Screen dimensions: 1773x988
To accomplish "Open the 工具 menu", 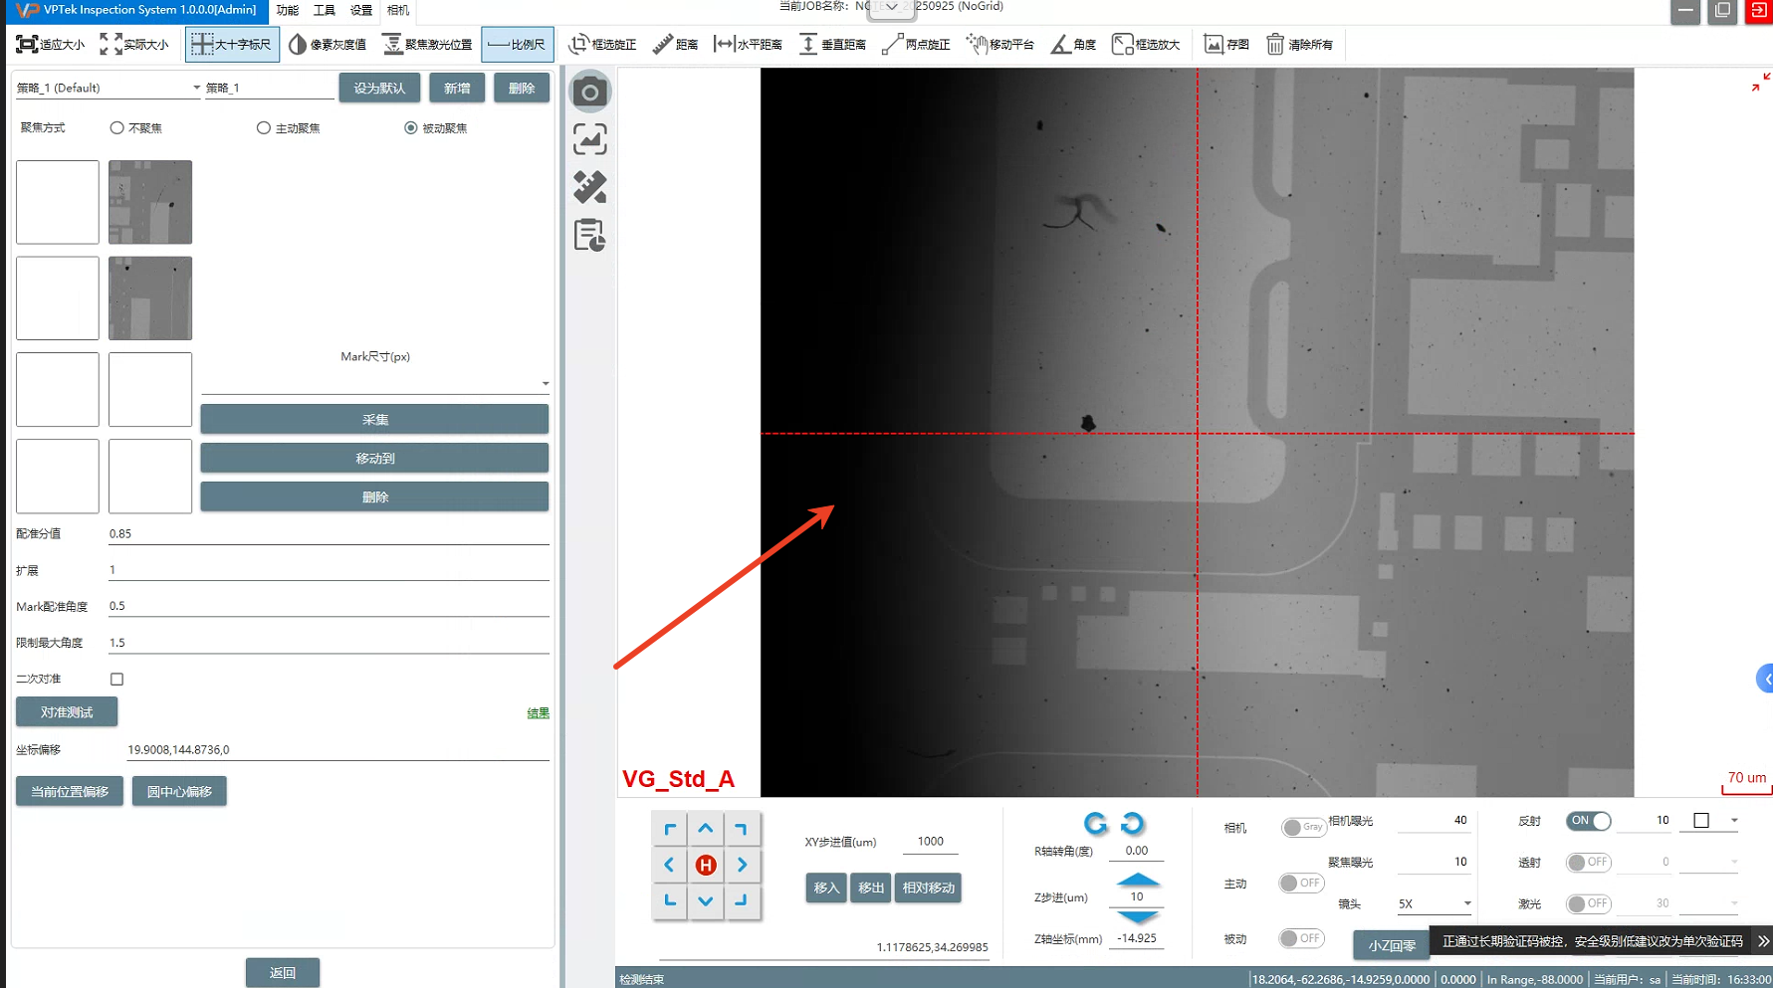I will tap(324, 10).
